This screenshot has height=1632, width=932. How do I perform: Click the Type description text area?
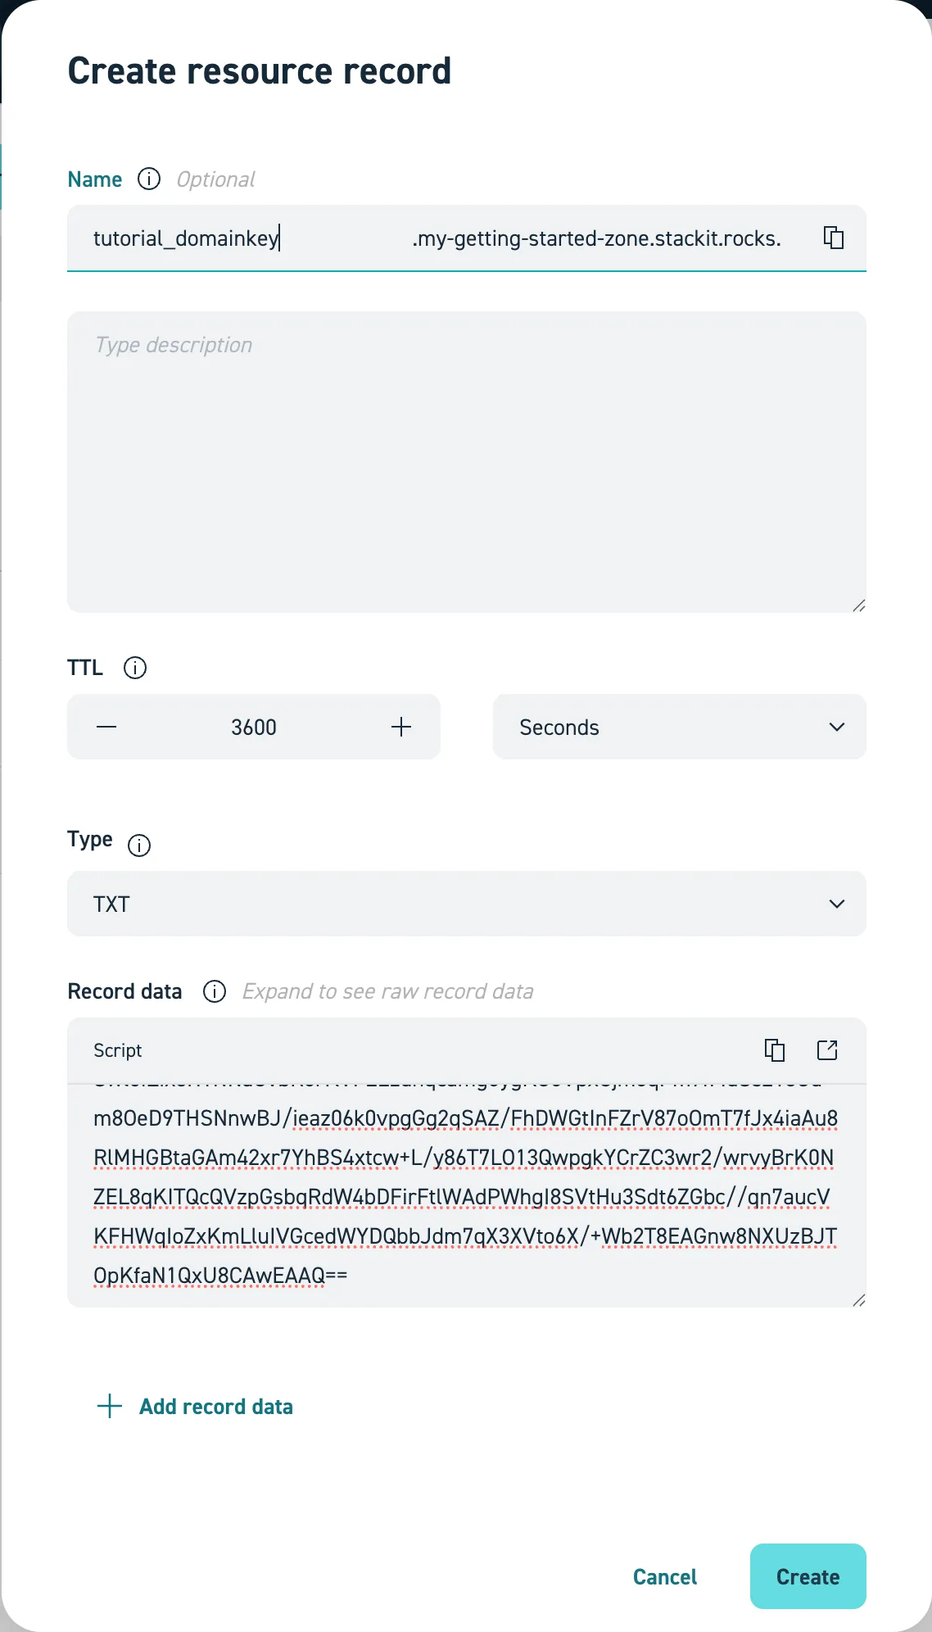(466, 459)
